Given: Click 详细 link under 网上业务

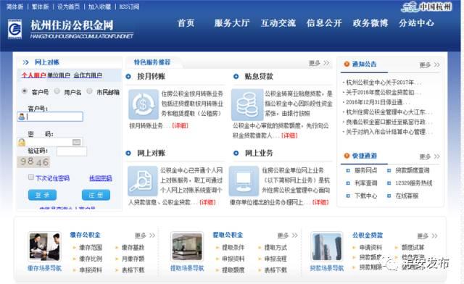Looking at the screenshot, I should coord(320,202).
